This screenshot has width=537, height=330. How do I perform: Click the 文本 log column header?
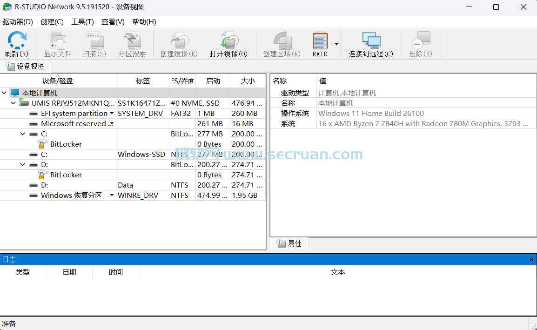(x=338, y=272)
